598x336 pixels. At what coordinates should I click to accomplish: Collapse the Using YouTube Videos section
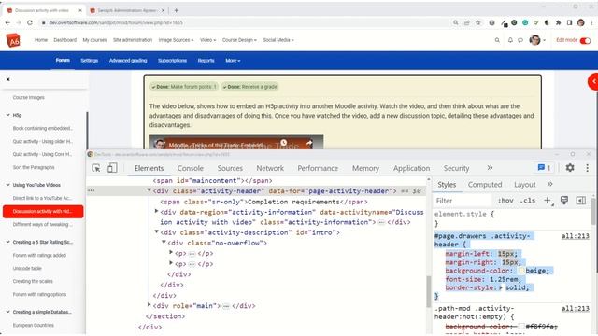[8, 185]
